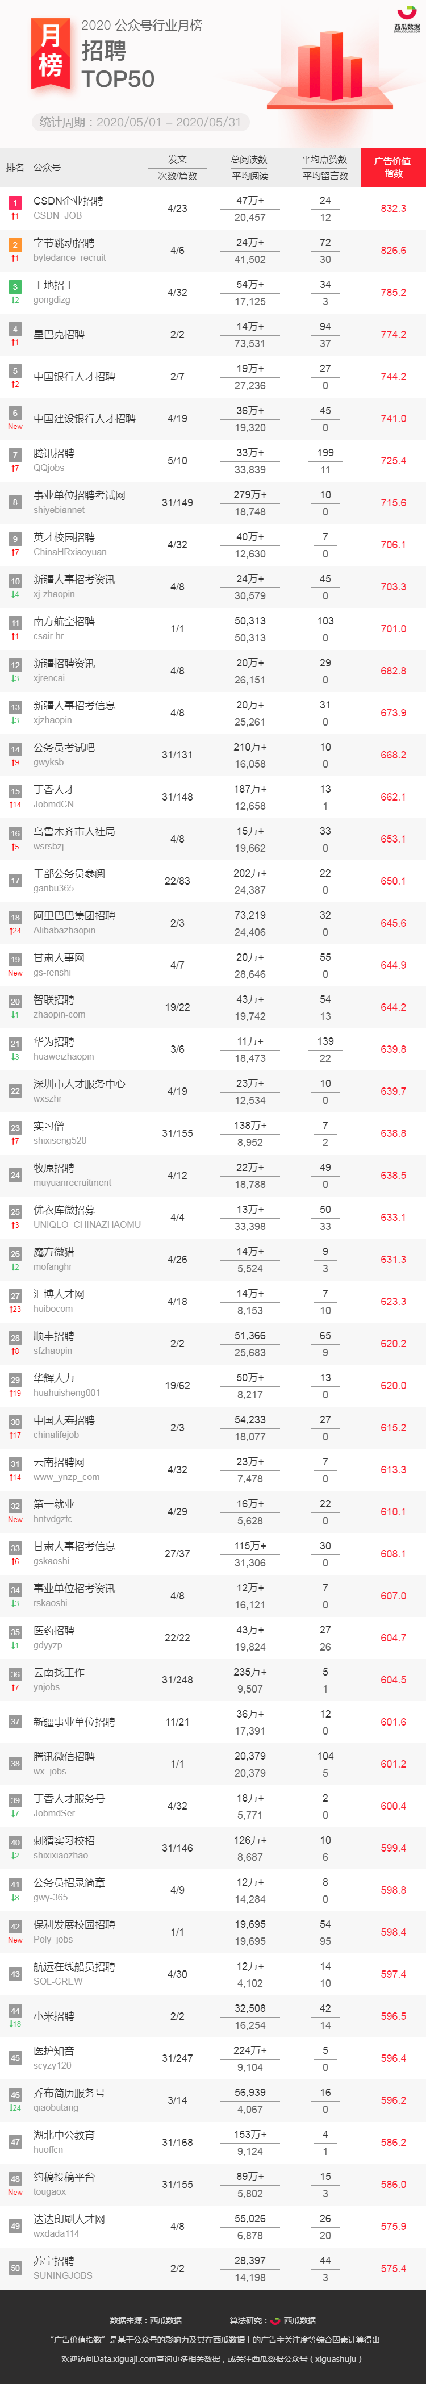Click the 统计周期 date range pill
Viewport: 426px width, 2384px height.
click(140, 122)
